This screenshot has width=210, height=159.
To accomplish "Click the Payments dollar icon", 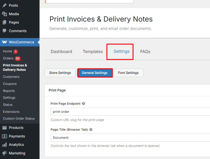I will click(x=4, y=136).
